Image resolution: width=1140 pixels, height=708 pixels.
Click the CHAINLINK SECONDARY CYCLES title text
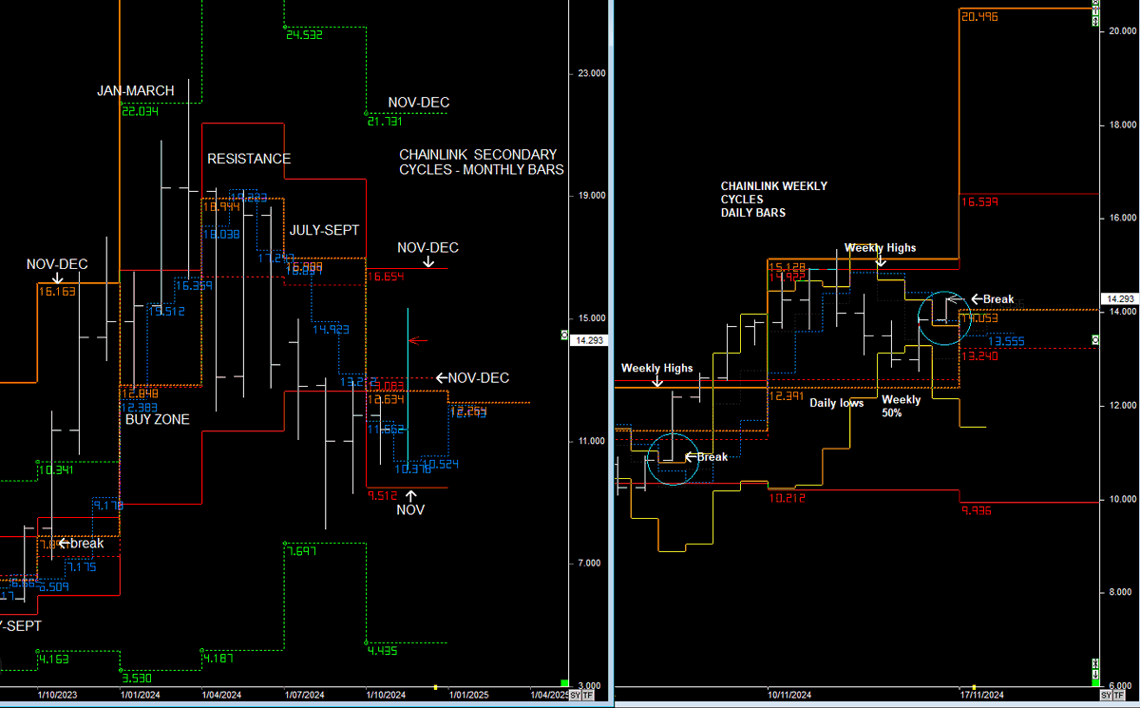point(482,162)
